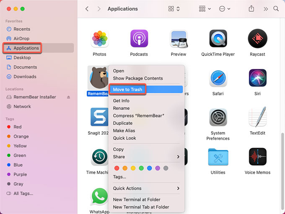Click the Share button in toolbar
This screenshot has height=214, width=285.
251,9
